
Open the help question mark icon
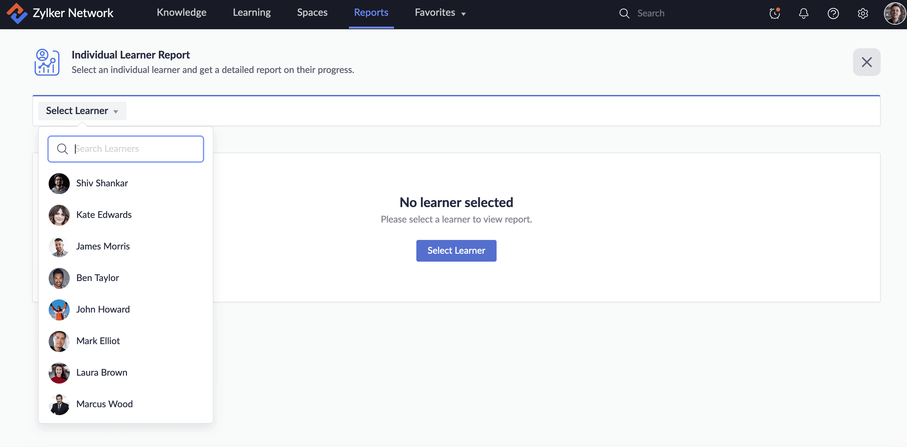[x=833, y=13]
